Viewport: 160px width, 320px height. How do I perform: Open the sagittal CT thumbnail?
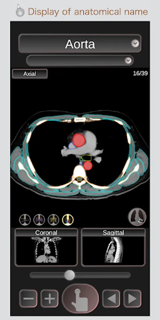click(113, 250)
